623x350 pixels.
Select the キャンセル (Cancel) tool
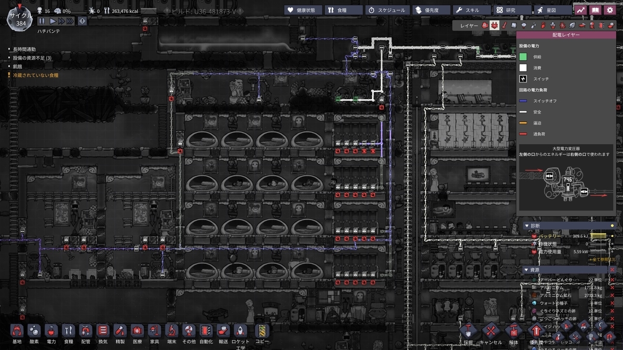click(x=491, y=331)
